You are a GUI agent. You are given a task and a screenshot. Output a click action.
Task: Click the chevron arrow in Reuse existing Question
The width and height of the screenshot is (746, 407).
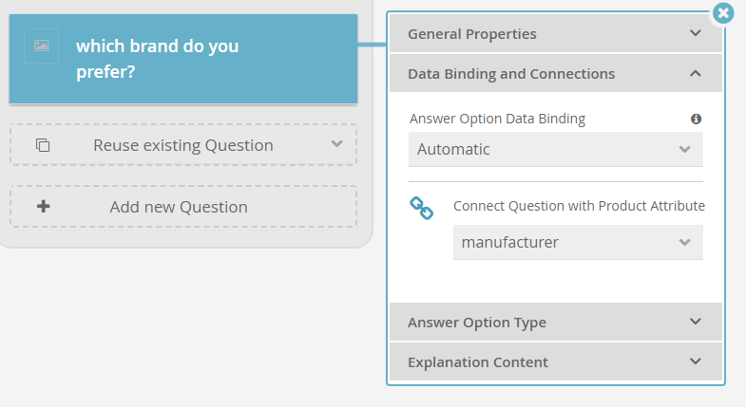click(336, 144)
